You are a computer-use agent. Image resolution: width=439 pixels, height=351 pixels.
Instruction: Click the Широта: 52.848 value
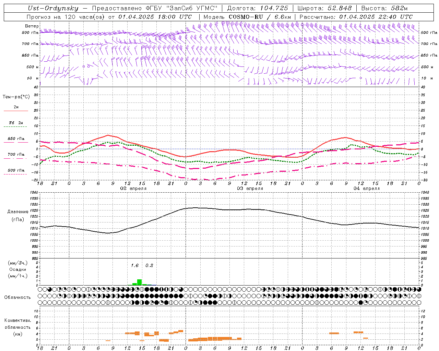324,8
